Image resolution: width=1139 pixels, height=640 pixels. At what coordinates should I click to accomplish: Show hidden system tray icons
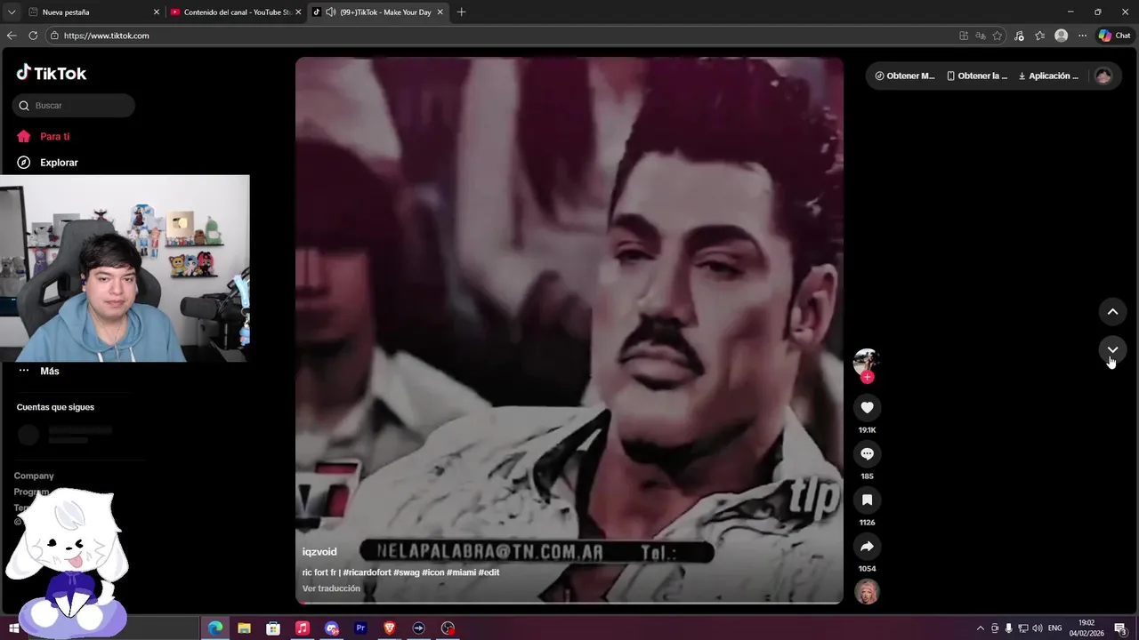point(981,628)
